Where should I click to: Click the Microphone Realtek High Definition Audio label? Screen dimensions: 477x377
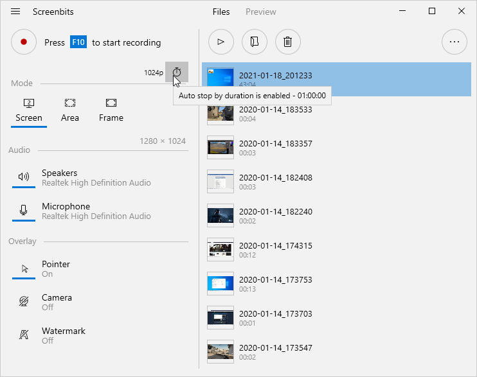click(96, 211)
